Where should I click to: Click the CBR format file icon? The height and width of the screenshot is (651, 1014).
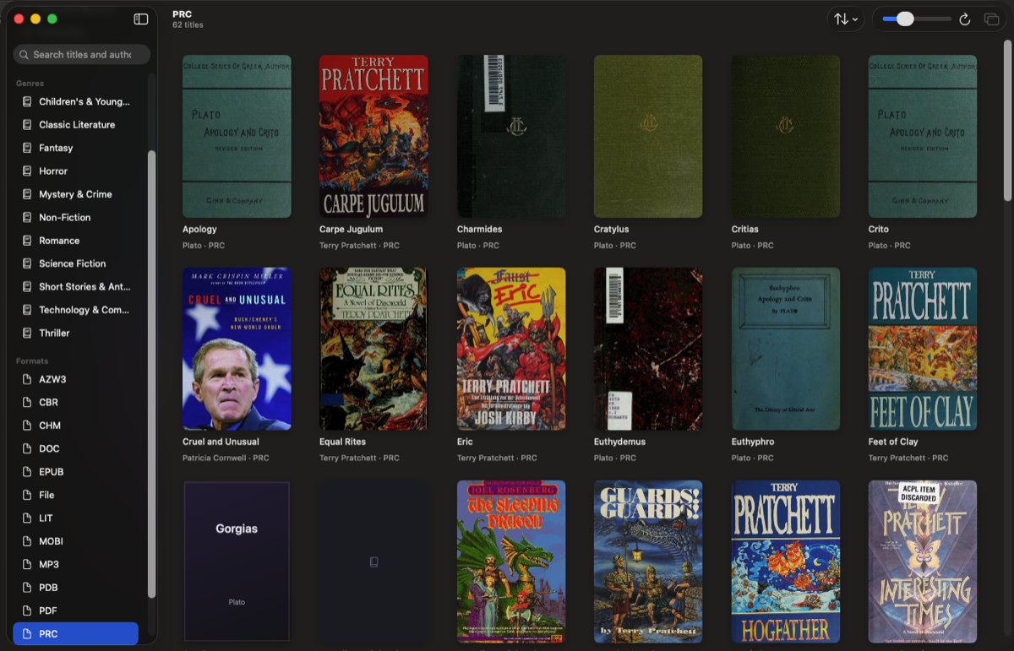(x=26, y=402)
